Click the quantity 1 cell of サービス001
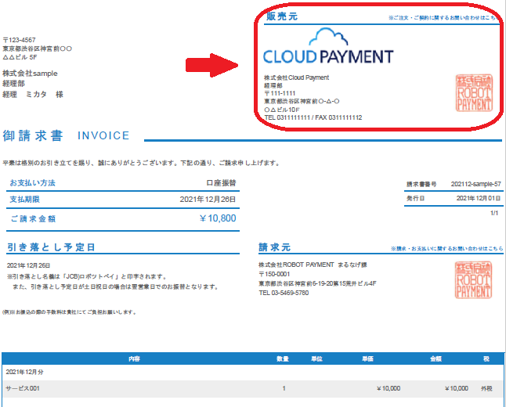The image size is (506, 407). coord(284,388)
